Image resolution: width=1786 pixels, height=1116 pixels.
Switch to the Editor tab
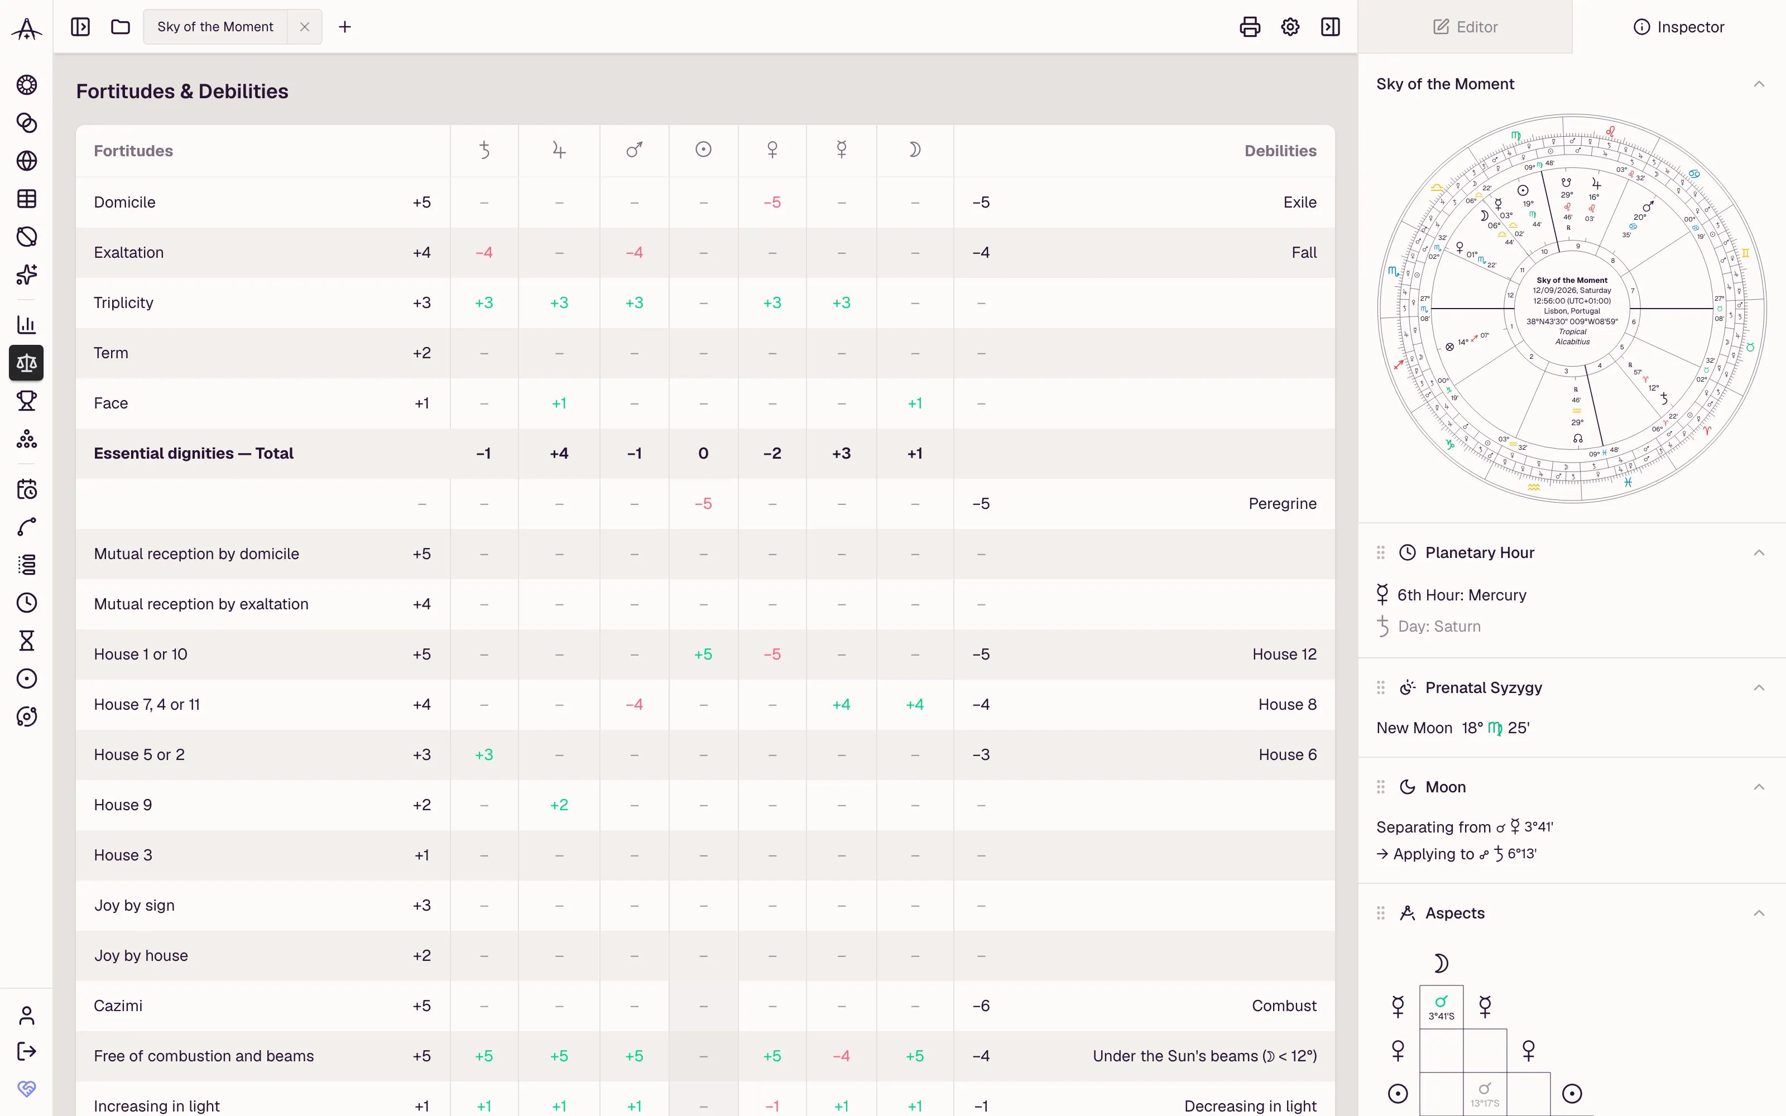[x=1465, y=27]
